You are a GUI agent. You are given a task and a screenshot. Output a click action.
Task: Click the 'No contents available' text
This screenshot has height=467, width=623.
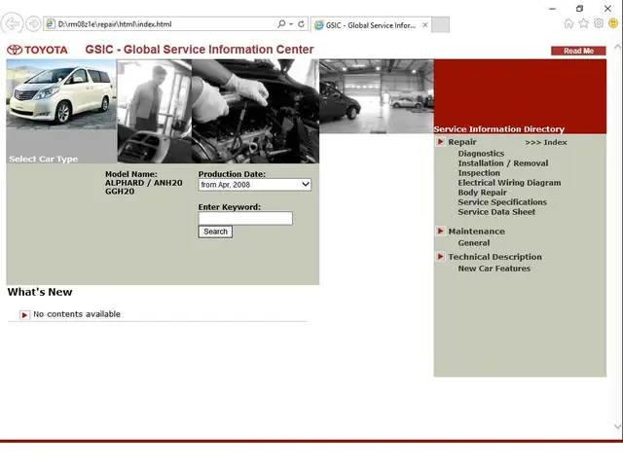tap(77, 314)
